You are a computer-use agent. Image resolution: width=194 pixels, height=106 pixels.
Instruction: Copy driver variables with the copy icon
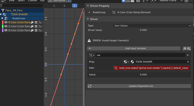[185, 48]
